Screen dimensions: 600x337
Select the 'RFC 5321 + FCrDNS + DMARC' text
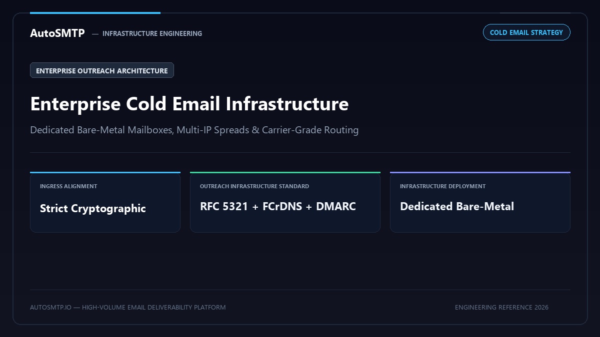click(x=278, y=207)
